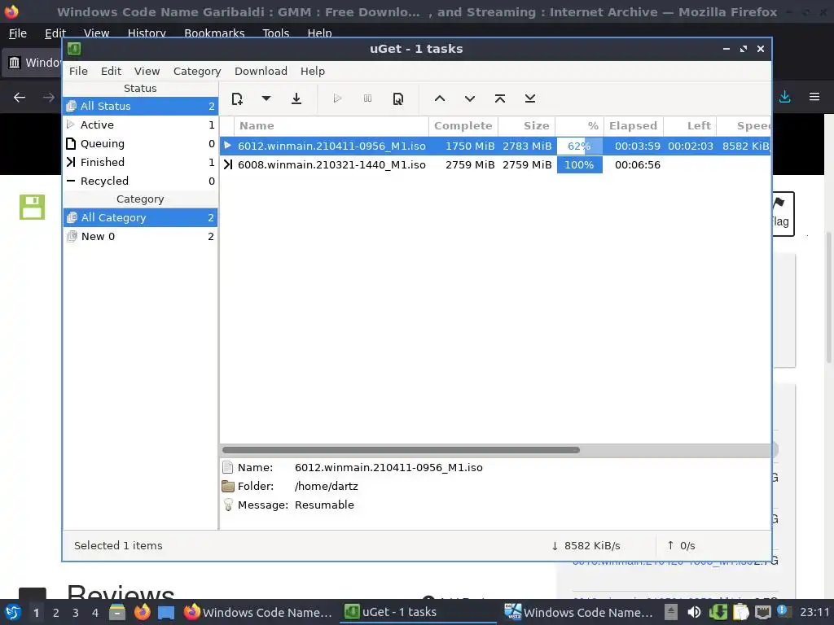Select download 6012.winmain.210411-0956_M1.iso row
Image resolution: width=834 pixels, height=625 pixels.
tap(495, 146)
